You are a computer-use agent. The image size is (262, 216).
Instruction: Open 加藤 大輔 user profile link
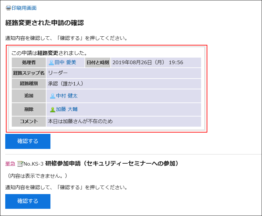coord(67,109)
